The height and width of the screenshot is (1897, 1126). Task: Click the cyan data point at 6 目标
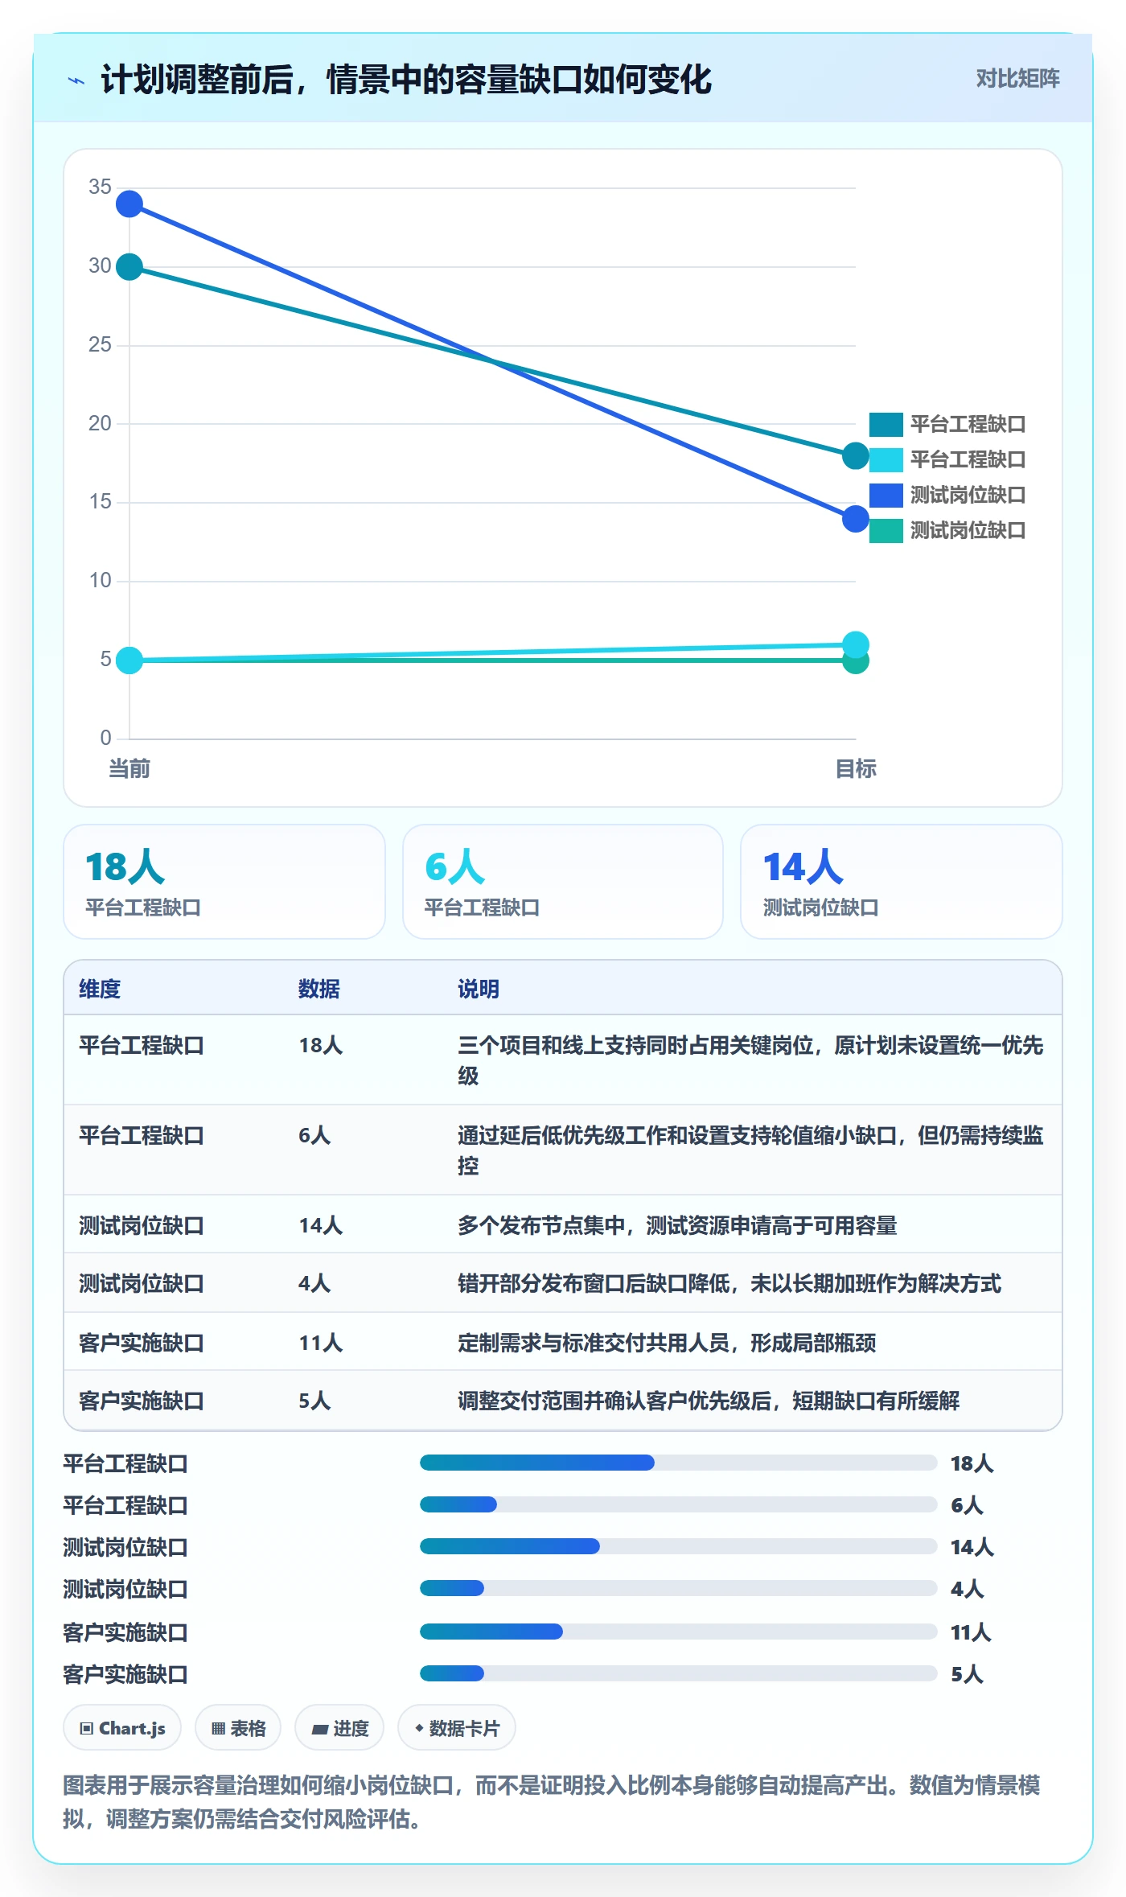pyautogui.click(x=856, y=644)
